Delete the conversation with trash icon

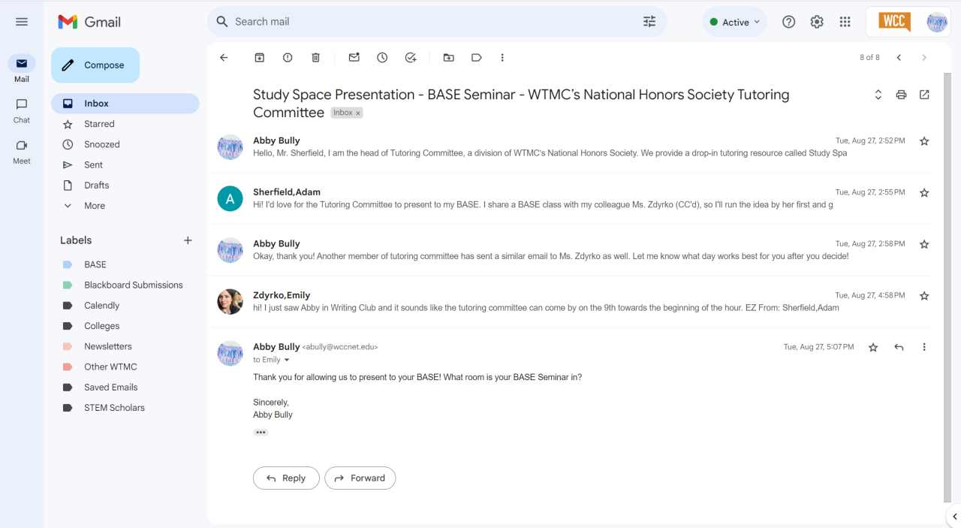pos(316,58)
